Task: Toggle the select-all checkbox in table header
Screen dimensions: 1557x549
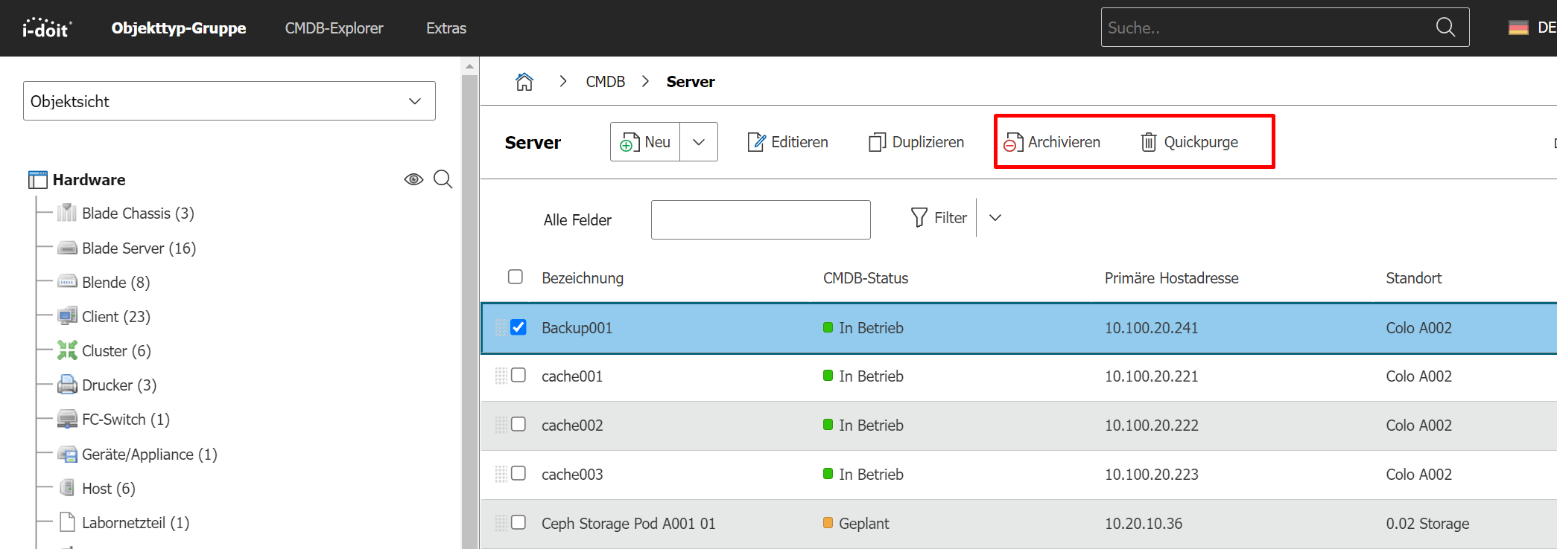Action: click(516, 277)
